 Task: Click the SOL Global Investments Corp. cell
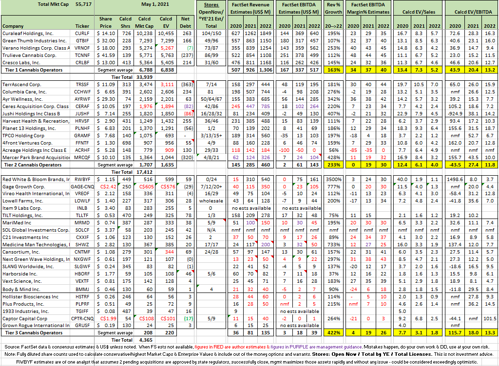36,230
